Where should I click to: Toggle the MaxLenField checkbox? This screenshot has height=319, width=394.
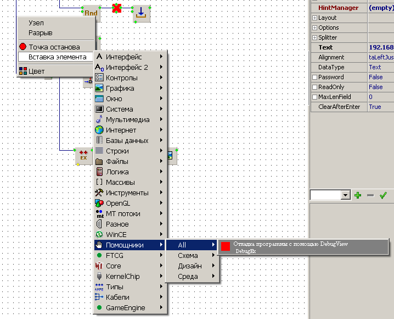[314, 97]
